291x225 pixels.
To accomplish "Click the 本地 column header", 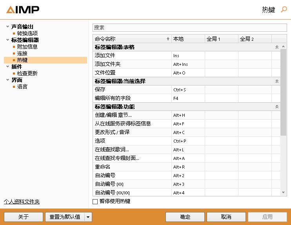I will coord(188,39).
